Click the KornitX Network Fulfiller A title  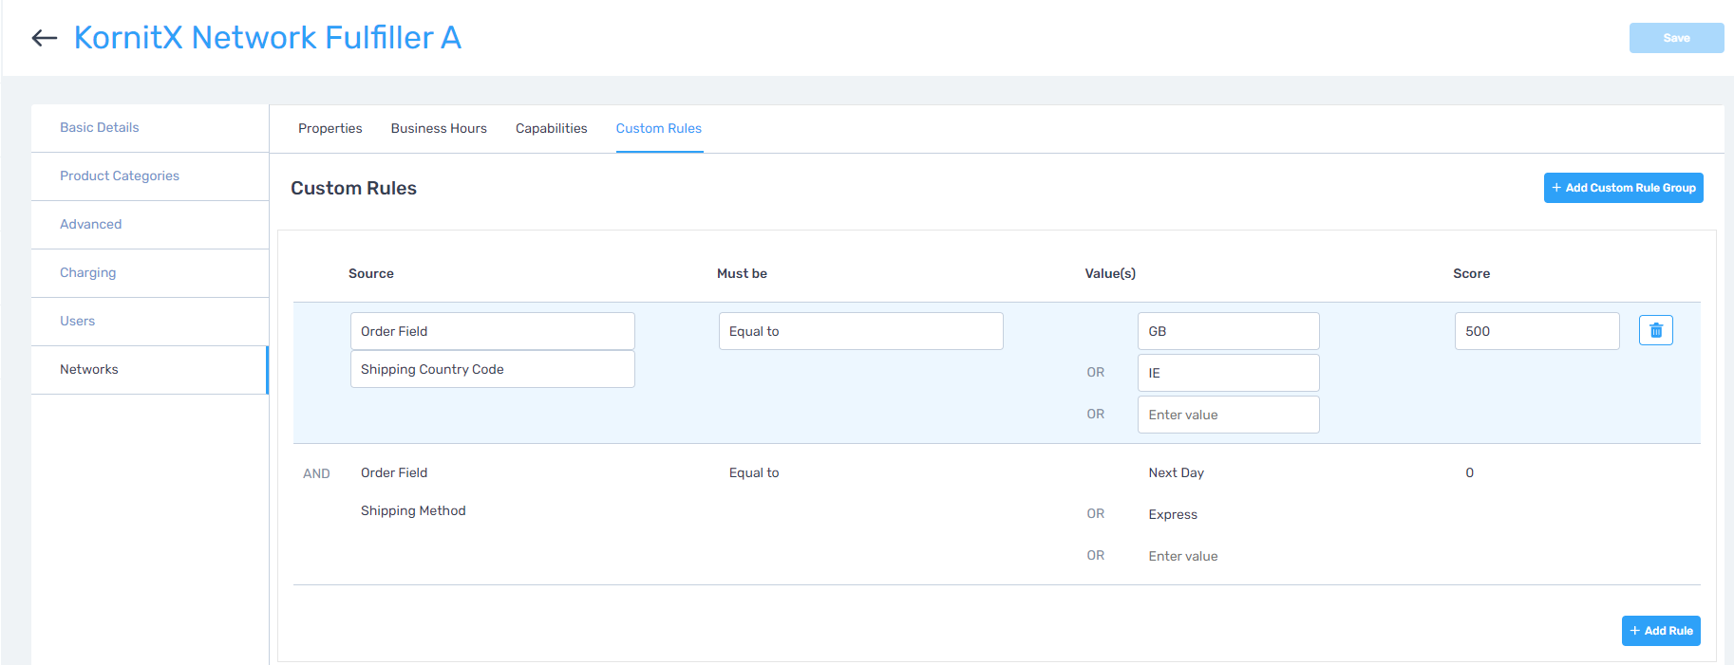pos(268,38)
